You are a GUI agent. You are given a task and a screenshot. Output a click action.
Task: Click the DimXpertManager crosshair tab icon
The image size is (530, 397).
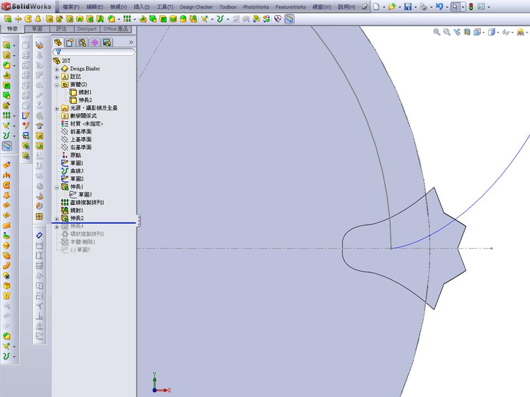tap(94, 42)
